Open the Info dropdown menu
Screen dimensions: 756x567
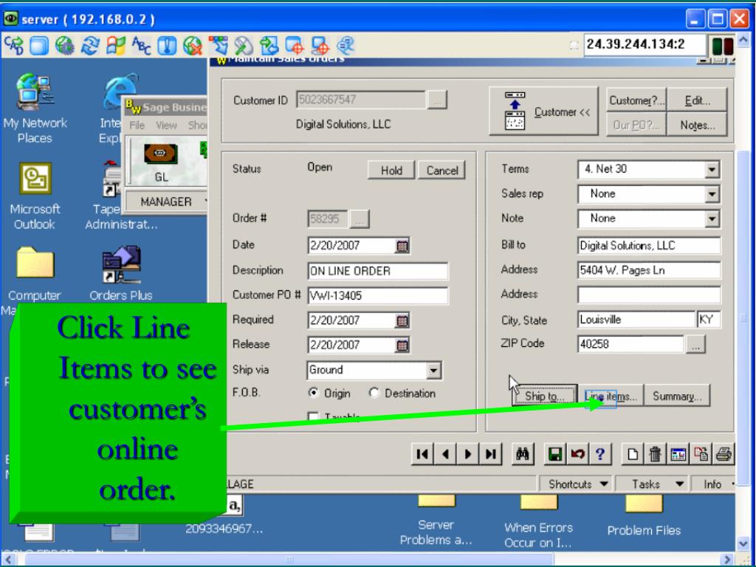715,484
